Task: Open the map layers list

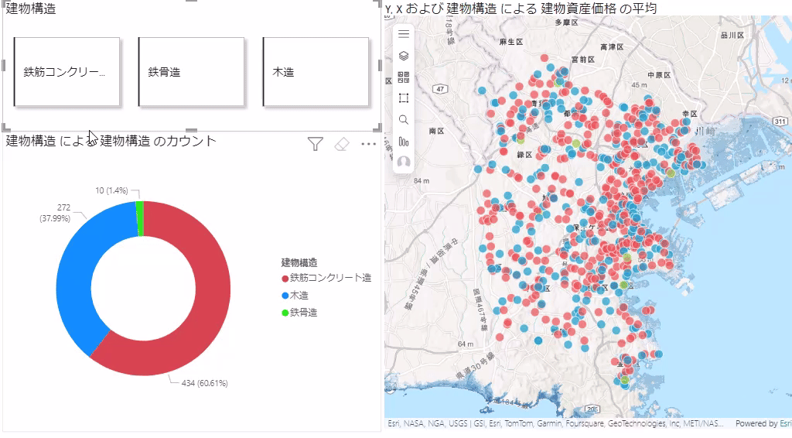Action: click(403, 56)
